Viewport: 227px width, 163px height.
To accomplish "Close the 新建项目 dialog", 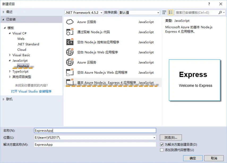I will (x=221, y=4).
